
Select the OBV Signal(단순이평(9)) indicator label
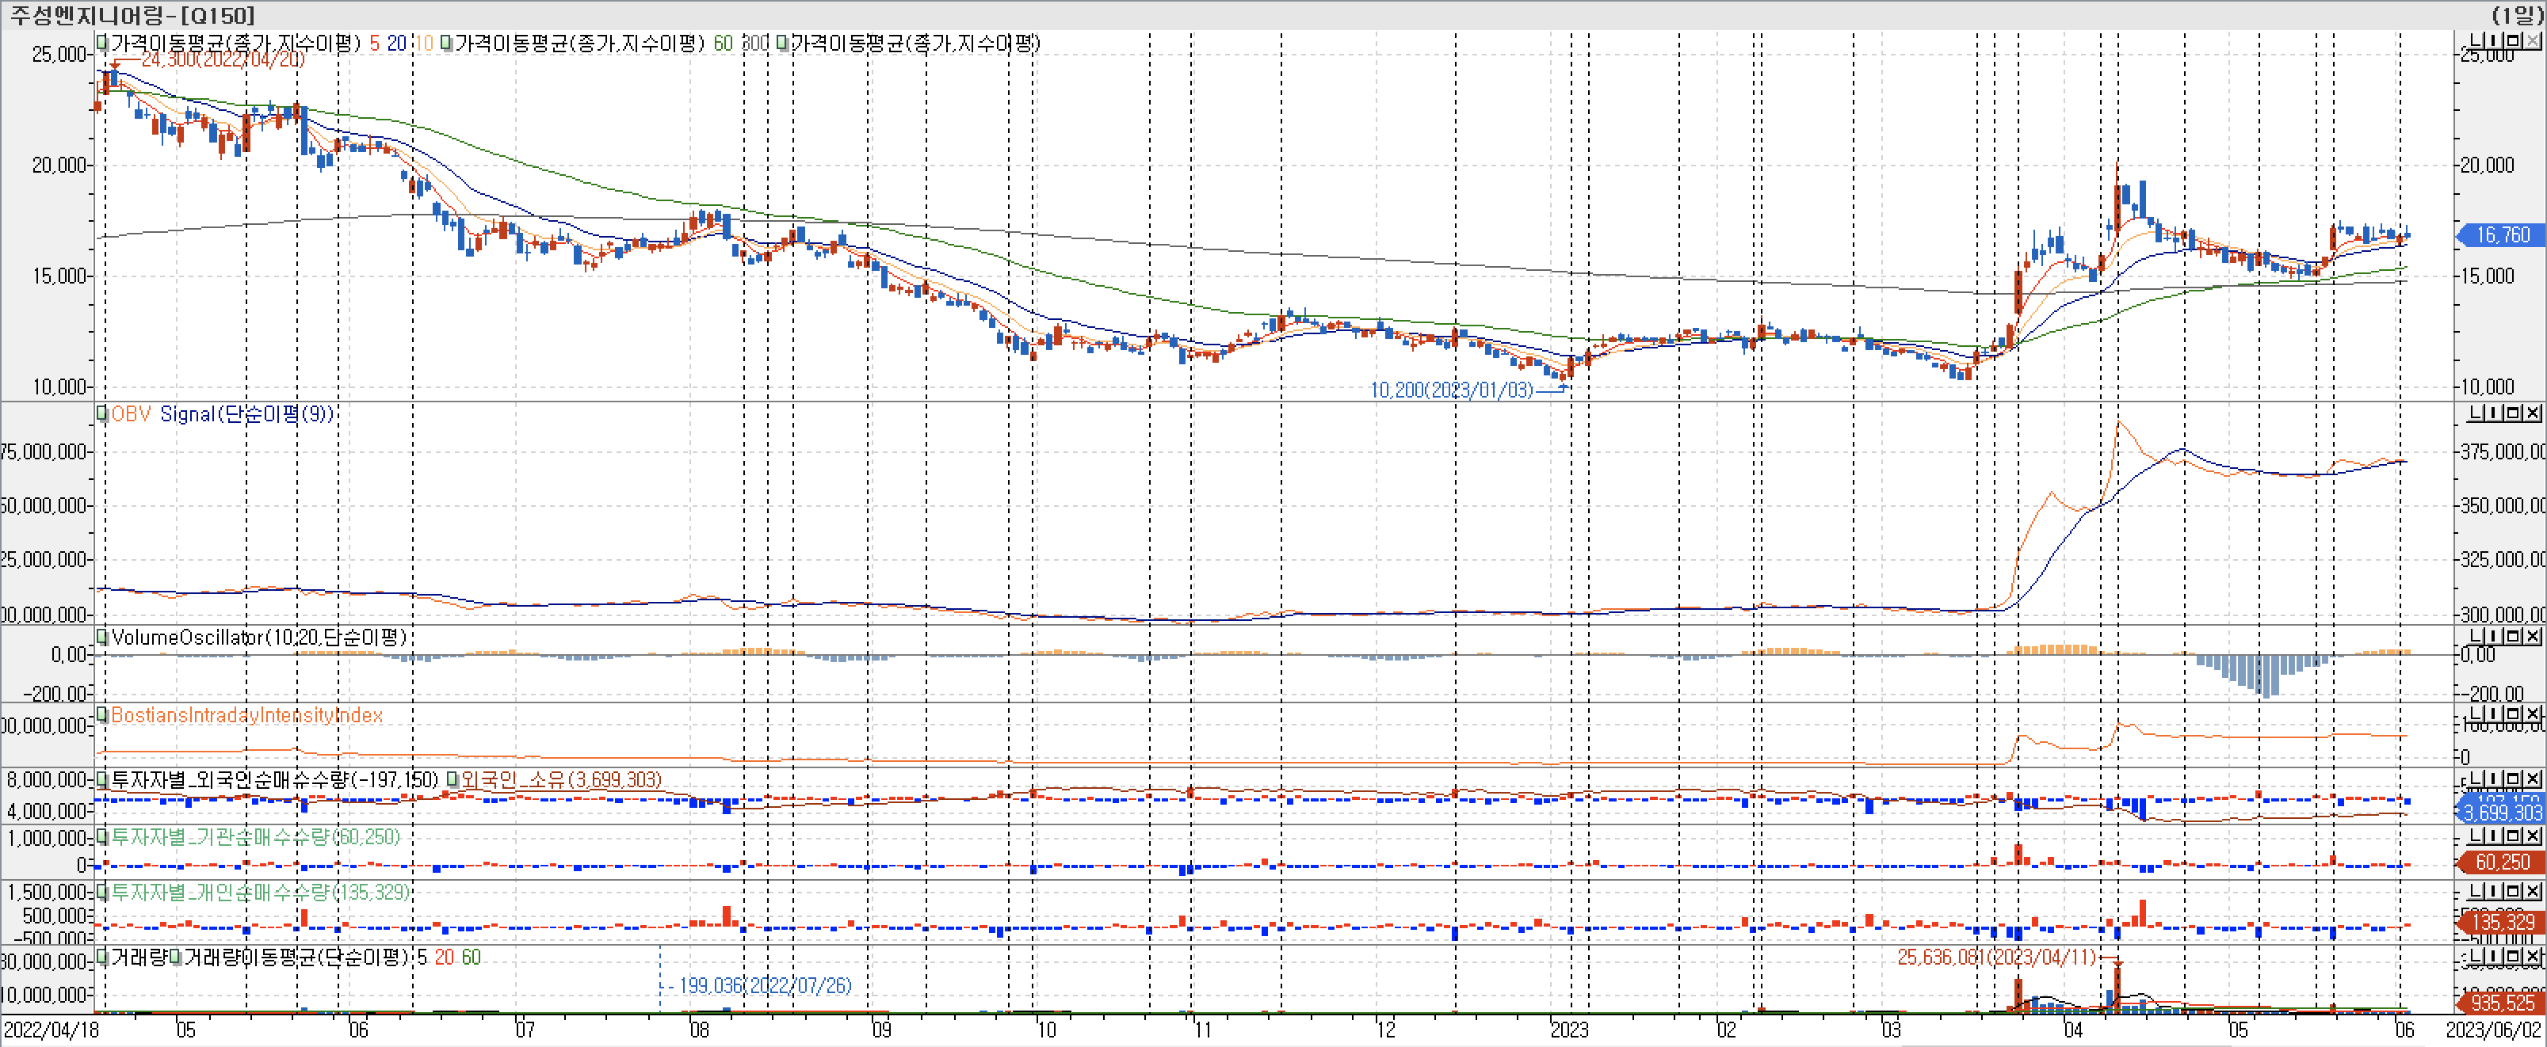(x=223, y=414)
